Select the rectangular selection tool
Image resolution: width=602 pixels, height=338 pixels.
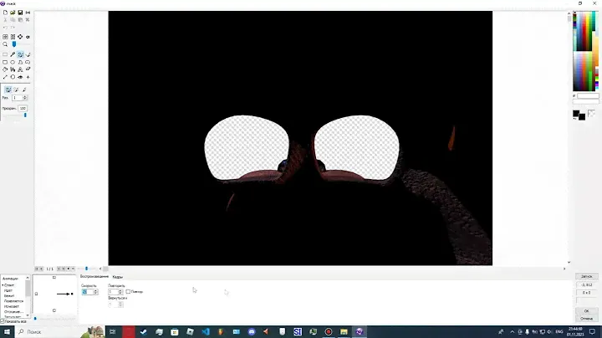pyautogui.click(x=6, y=54)
